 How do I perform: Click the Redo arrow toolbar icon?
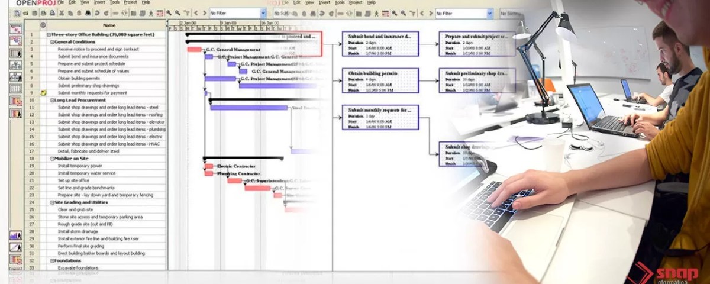[x=106, y=13]
